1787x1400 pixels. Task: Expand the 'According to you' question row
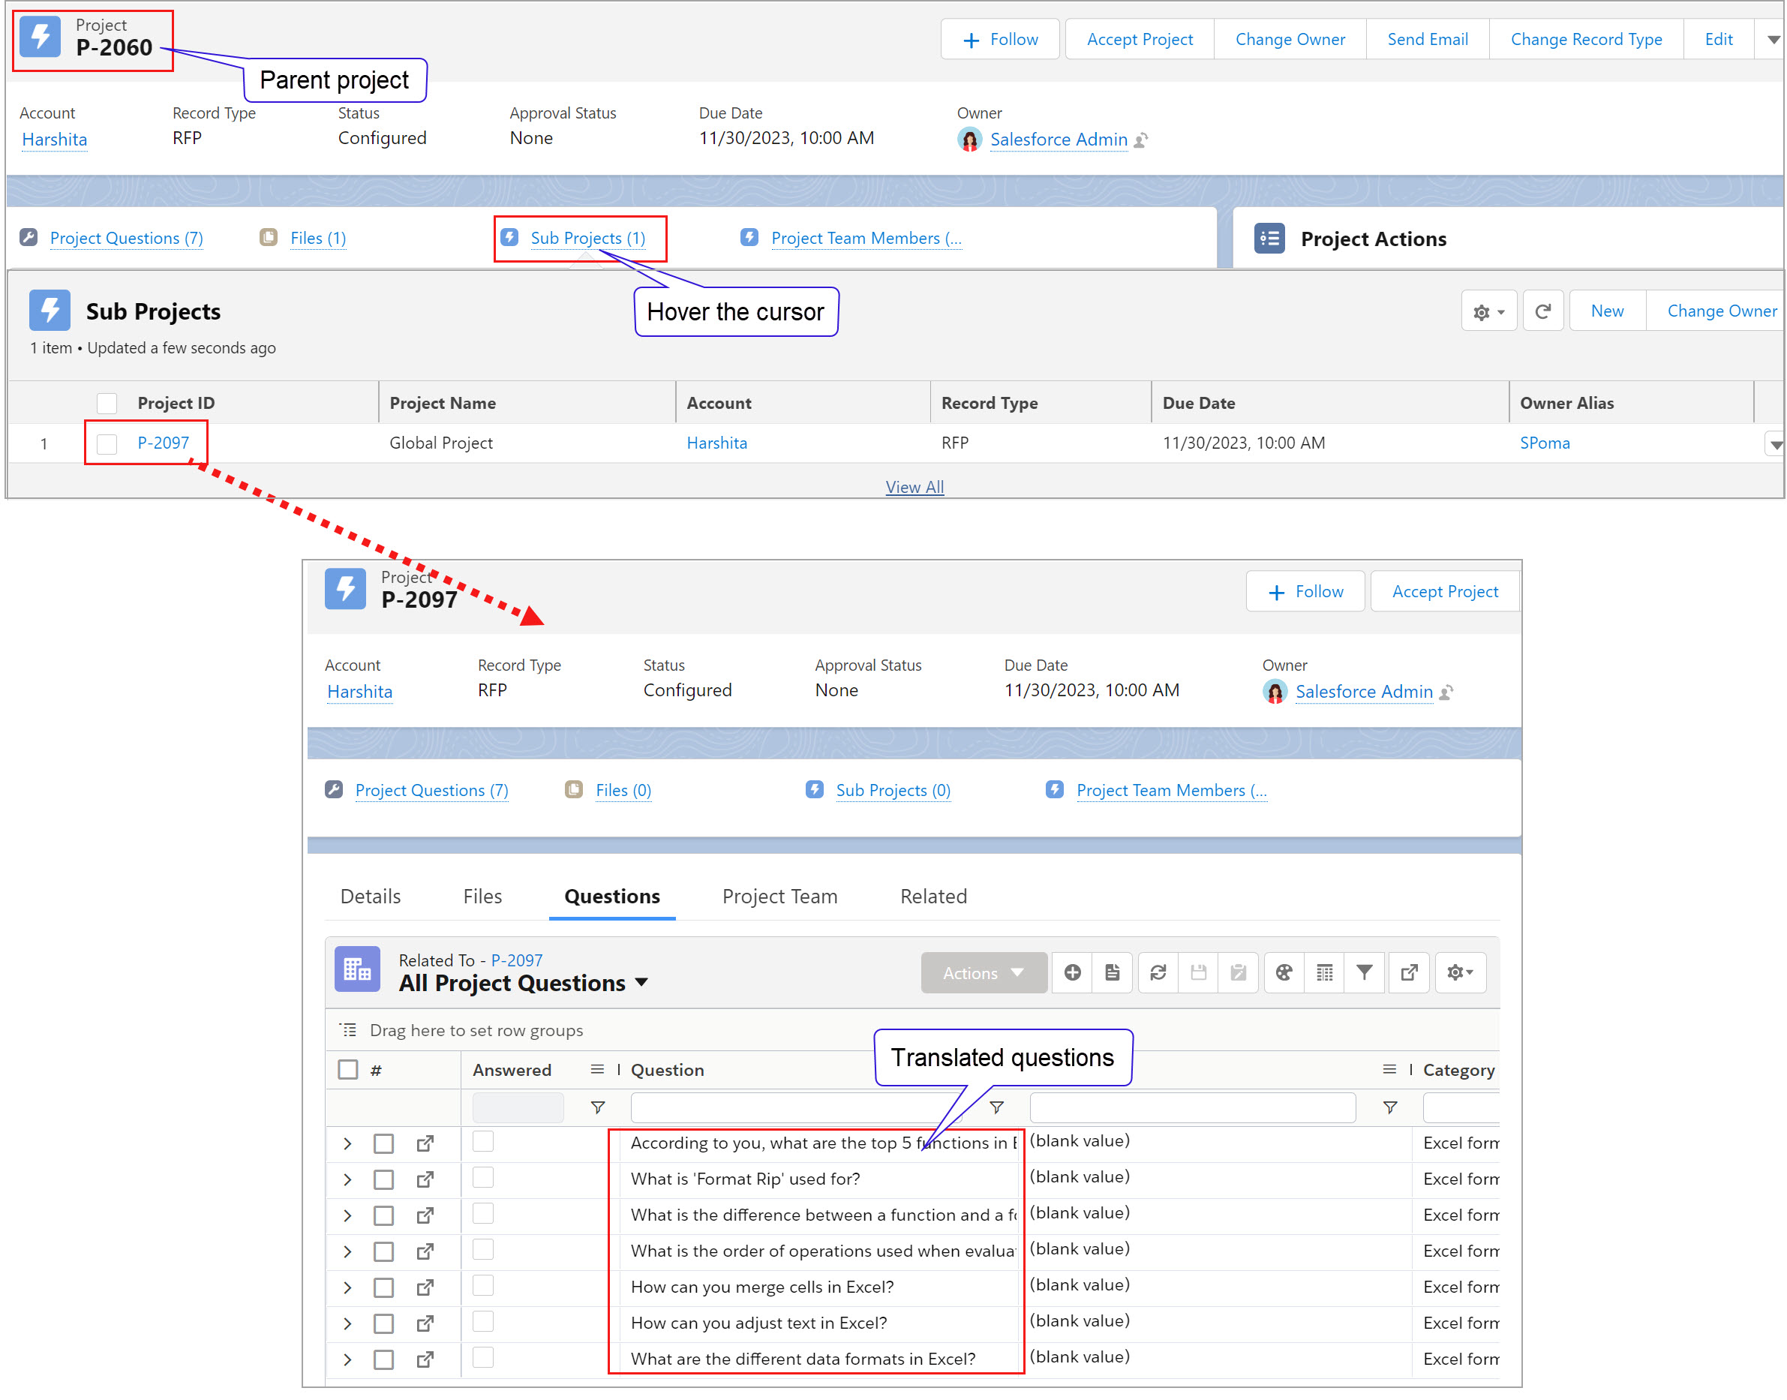coord(347,1143)
